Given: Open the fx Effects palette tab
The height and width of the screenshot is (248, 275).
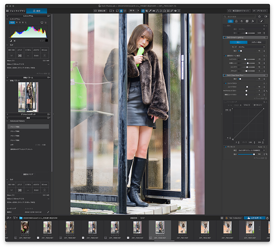Looking at the screenshot, I should click(253, 21).
